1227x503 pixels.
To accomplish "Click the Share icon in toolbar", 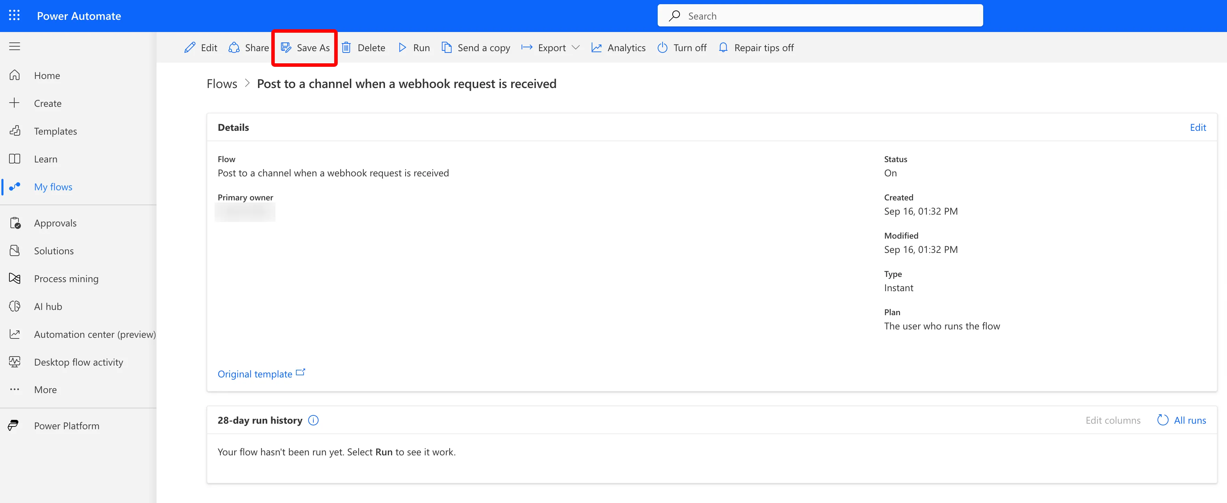I will tap(234, 48).
